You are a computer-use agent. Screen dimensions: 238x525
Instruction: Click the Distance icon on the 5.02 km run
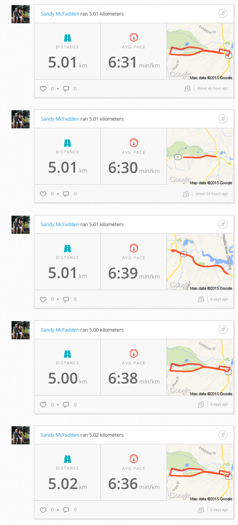(x=67, y=458)
